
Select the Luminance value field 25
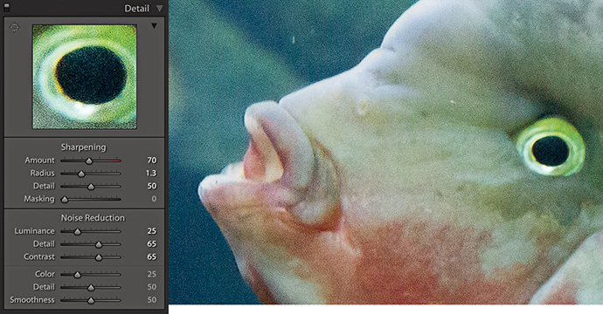[x=152, y=230]
